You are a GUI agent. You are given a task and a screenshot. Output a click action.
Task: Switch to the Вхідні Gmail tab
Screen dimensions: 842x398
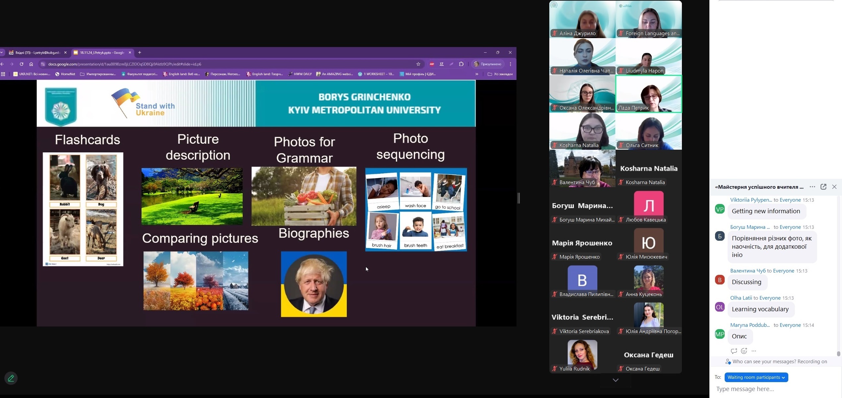[36, 53]
